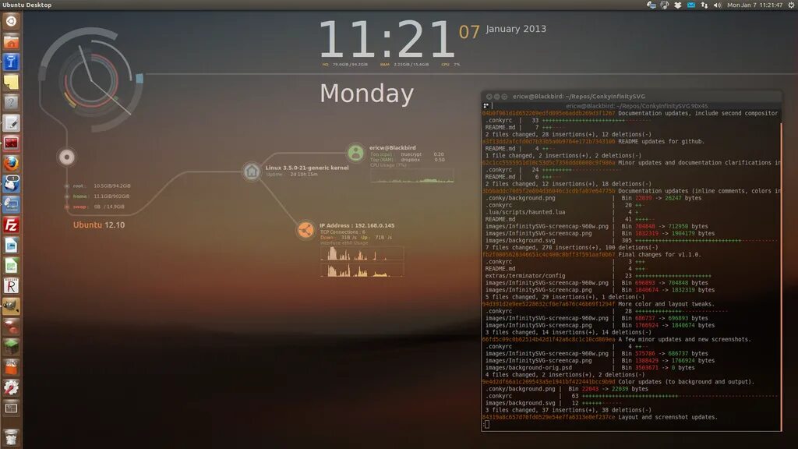Open the sound volume indicator
The width and height of the screenshot is (798, 449).
point(718,5)
